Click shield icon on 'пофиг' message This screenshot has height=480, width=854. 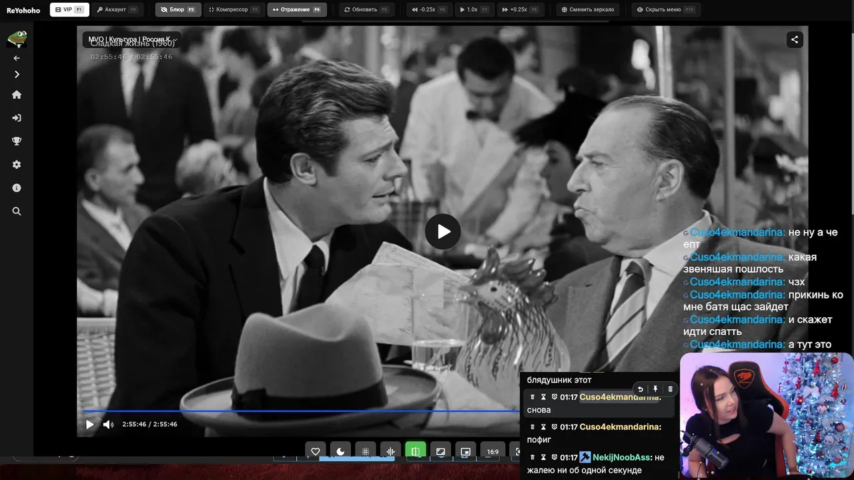click(x=554, y=427)
